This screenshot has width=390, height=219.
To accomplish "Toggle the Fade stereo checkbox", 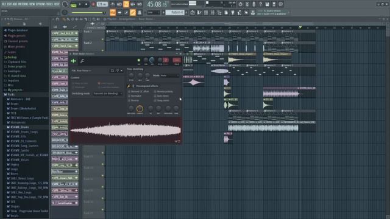I will click(155, 96).
